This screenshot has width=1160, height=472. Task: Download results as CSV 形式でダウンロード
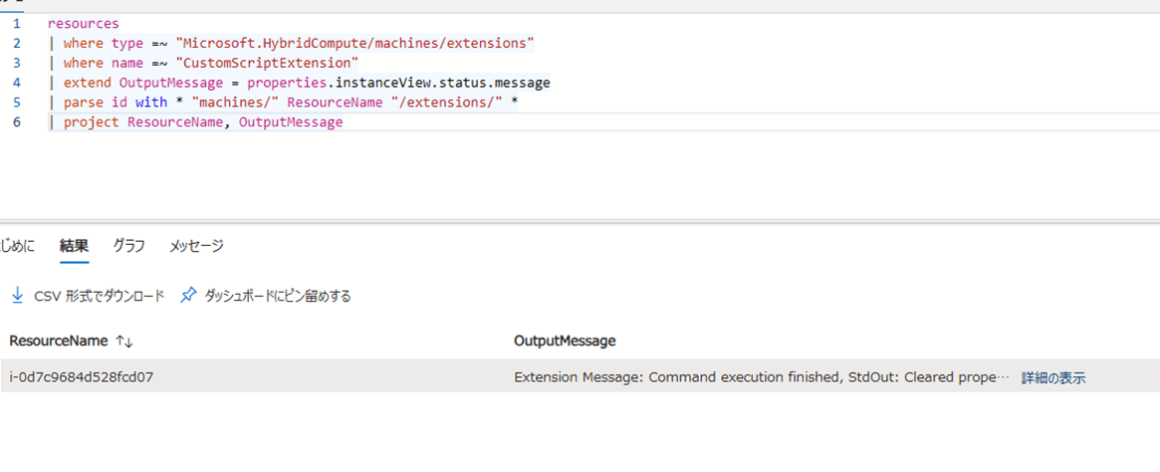tap(100, 296)
